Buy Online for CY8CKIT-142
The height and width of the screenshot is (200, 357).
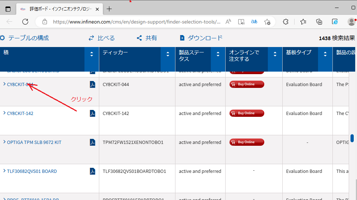(247, 113)
